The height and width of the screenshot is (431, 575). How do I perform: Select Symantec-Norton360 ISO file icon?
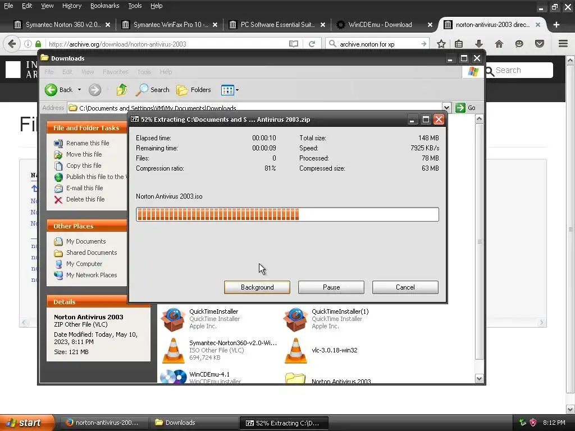[x=173, y=351]
